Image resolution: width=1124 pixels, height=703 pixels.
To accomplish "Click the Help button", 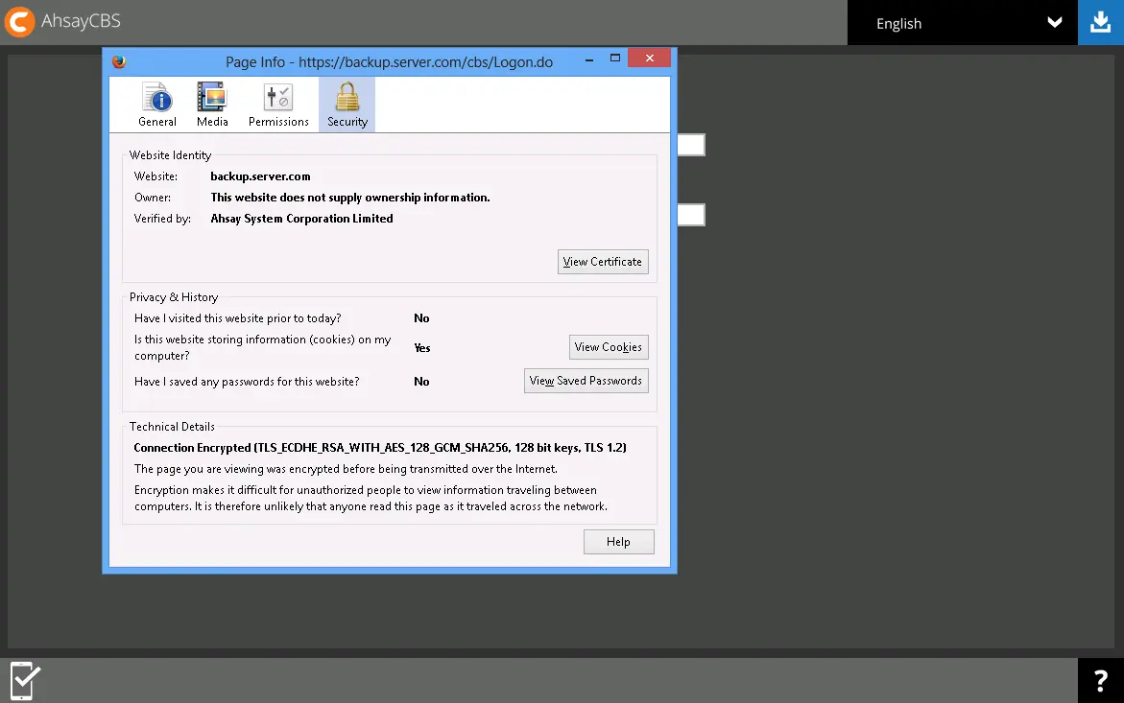I will coord(618,541).
